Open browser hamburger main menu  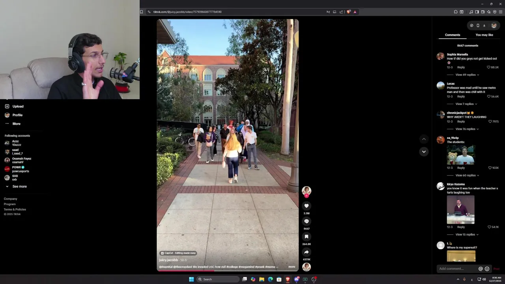pos(501,12)
